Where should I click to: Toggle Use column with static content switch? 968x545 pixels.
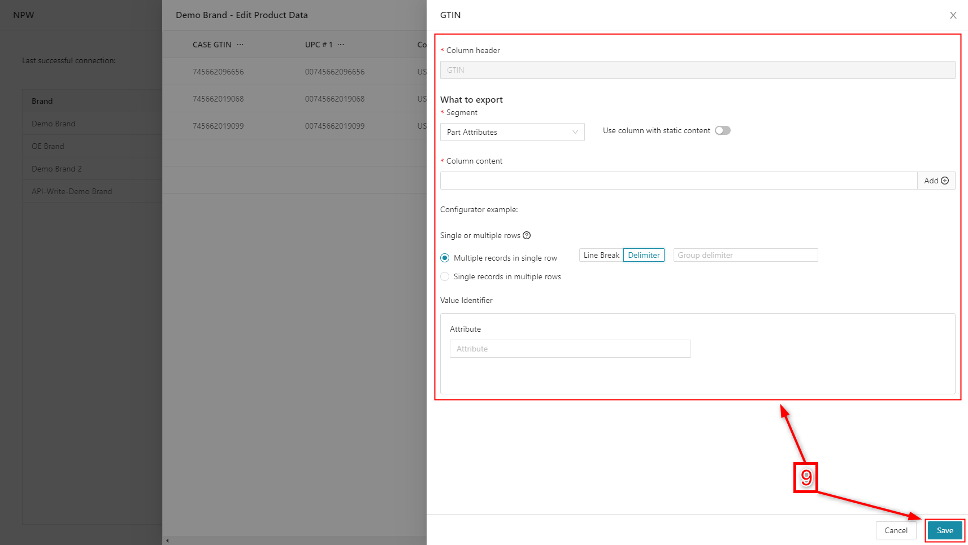pos(722,130)
